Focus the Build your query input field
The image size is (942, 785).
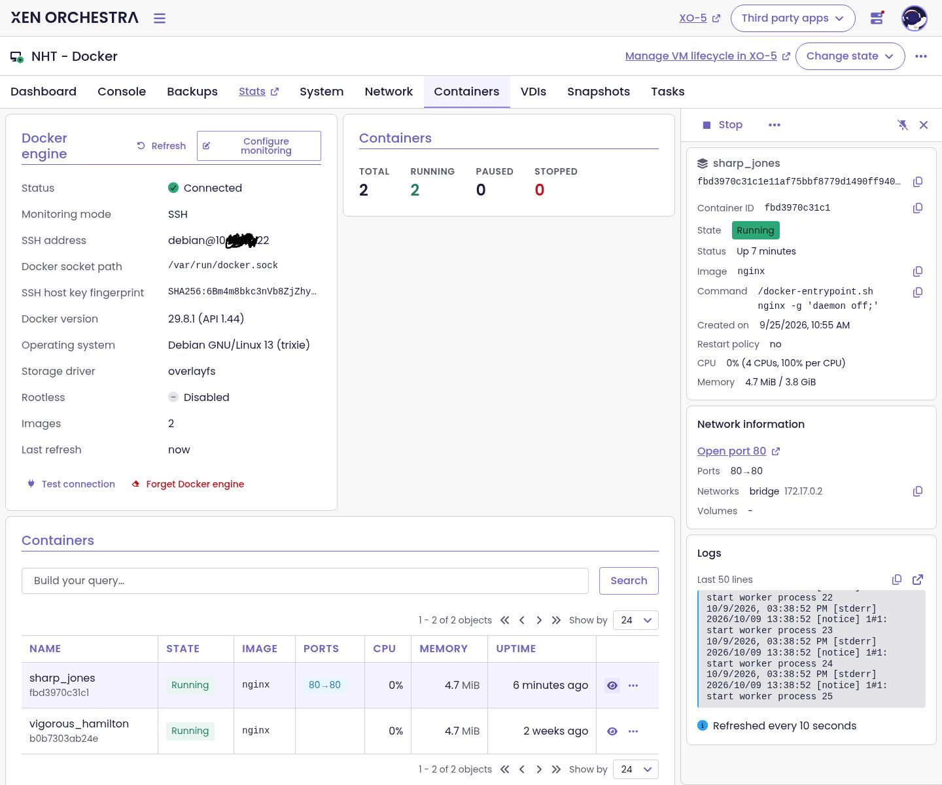[305, 581]
